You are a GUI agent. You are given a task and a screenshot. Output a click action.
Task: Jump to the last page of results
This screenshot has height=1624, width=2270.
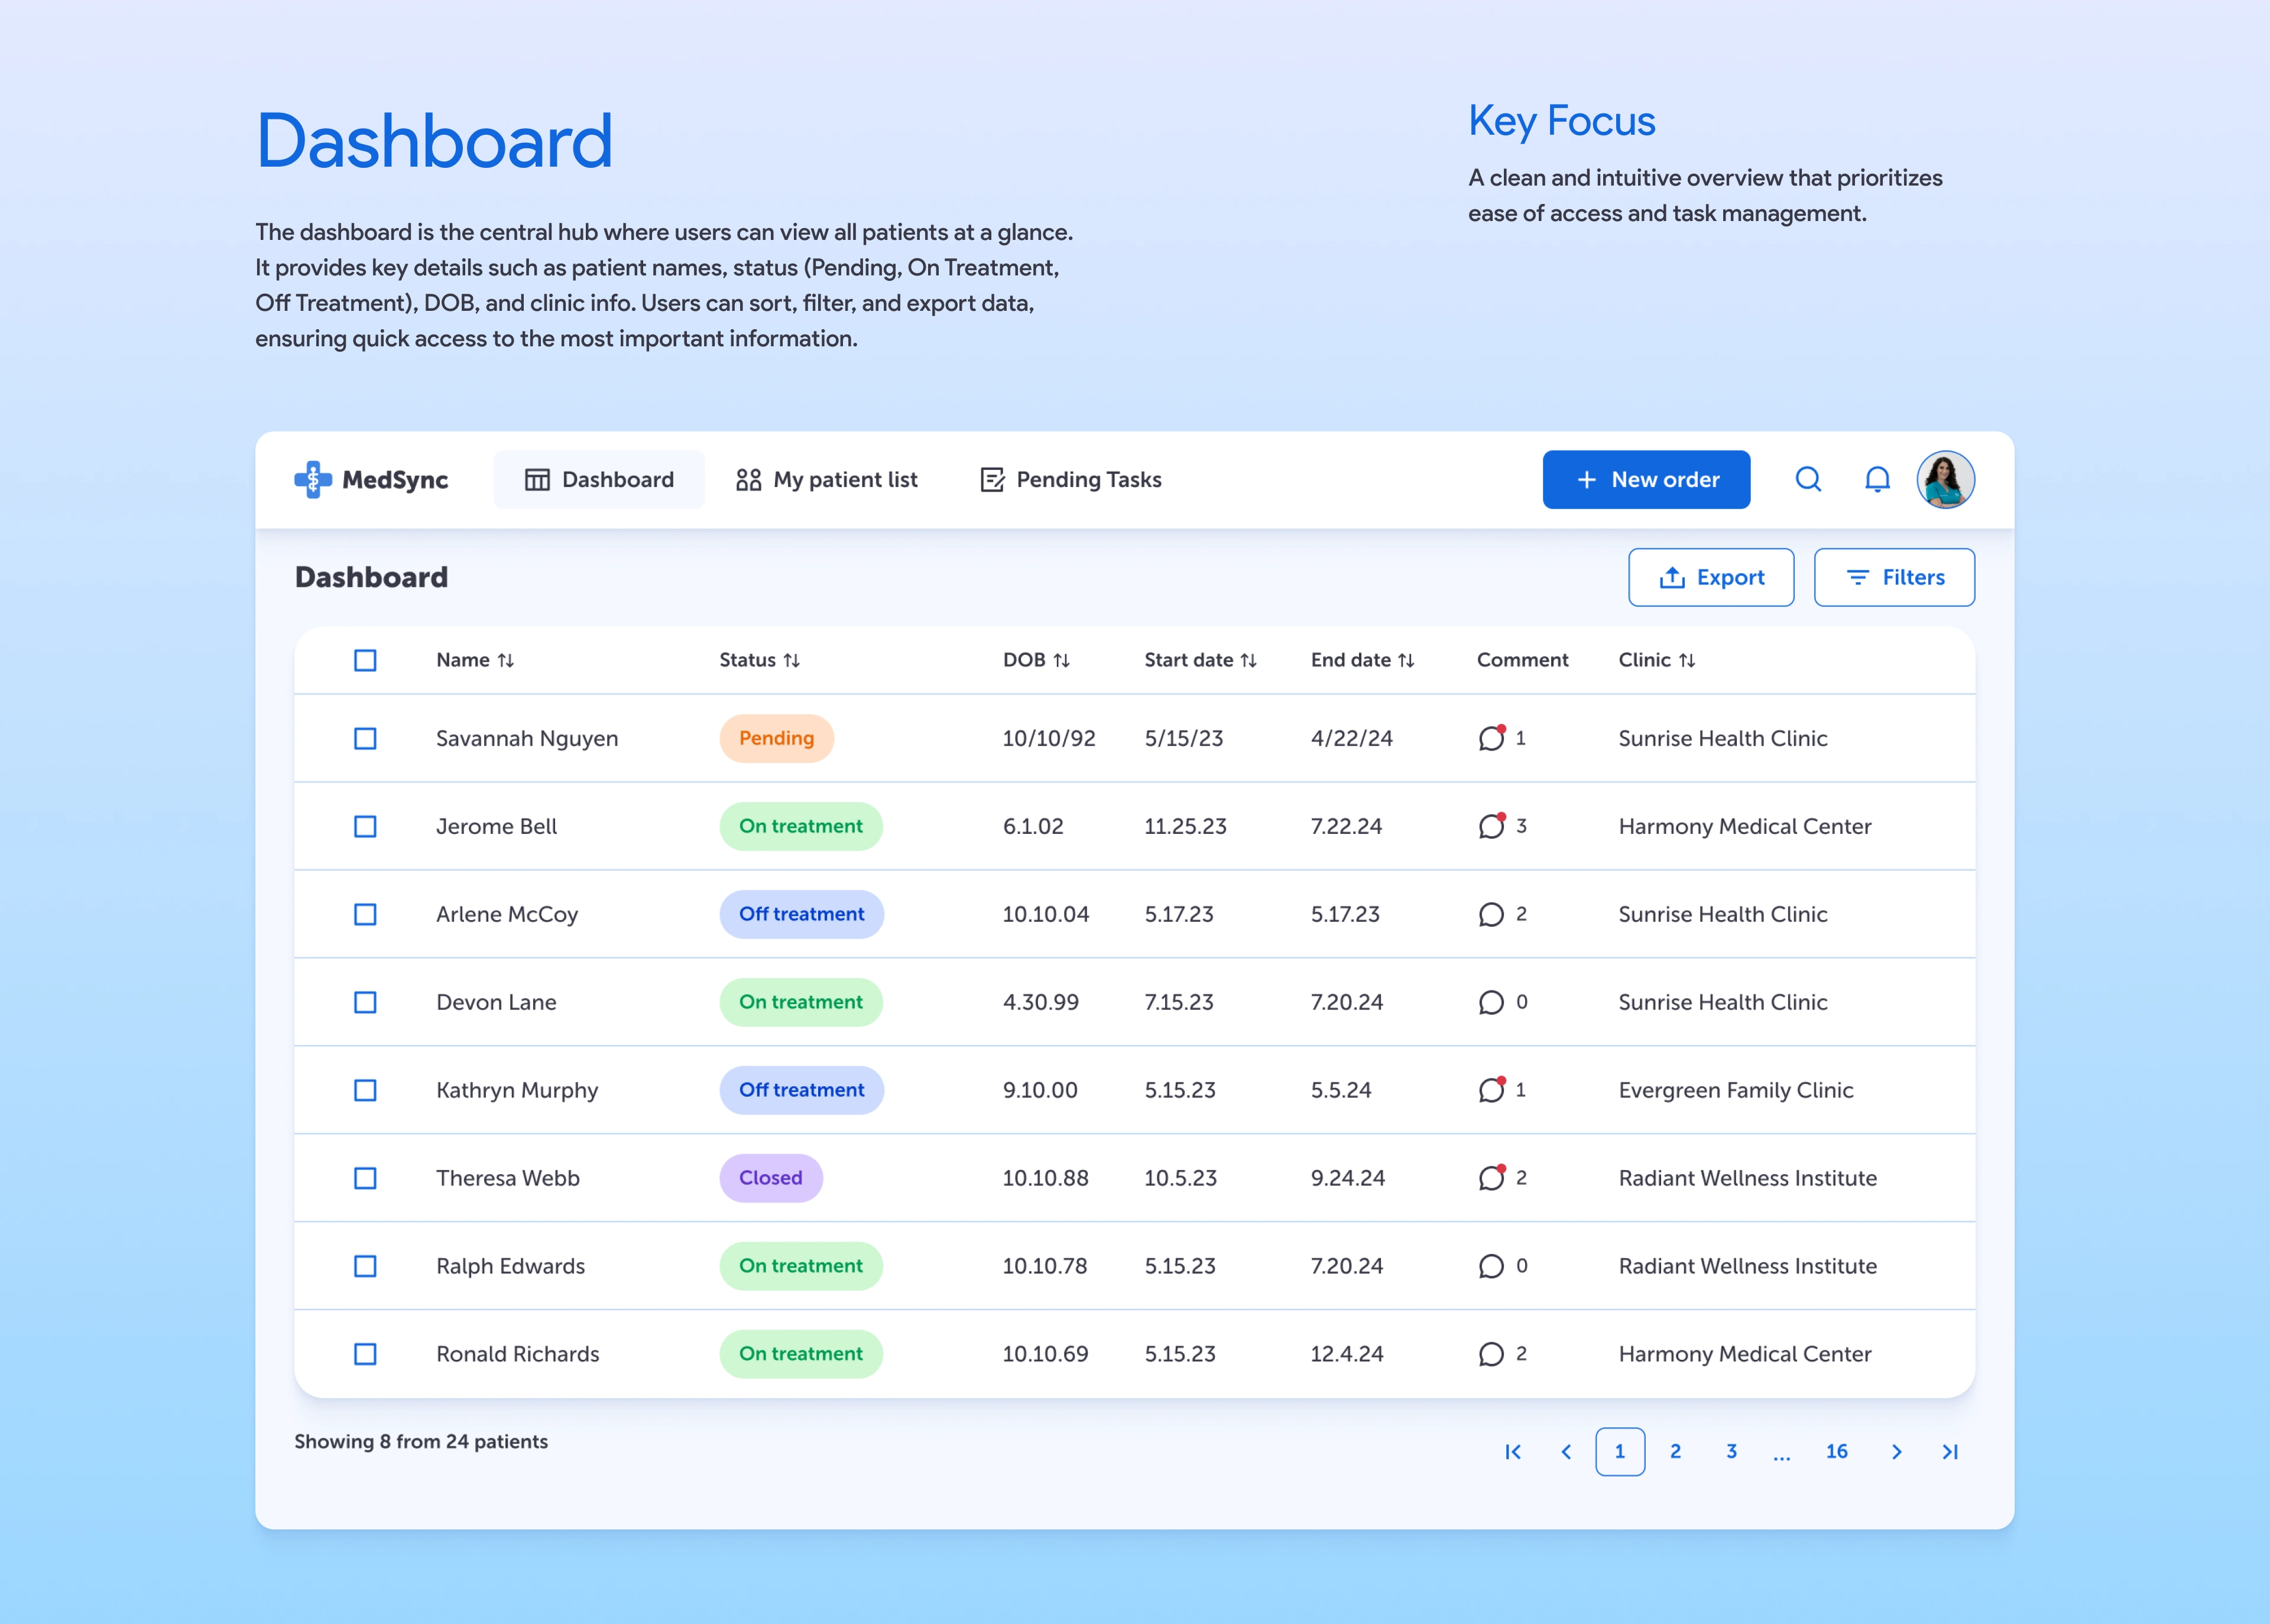1950,1452
